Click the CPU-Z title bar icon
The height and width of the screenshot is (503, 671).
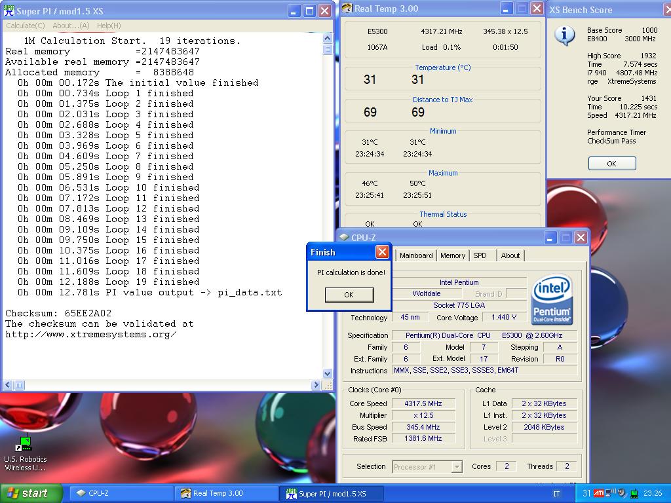coord(344,237)
